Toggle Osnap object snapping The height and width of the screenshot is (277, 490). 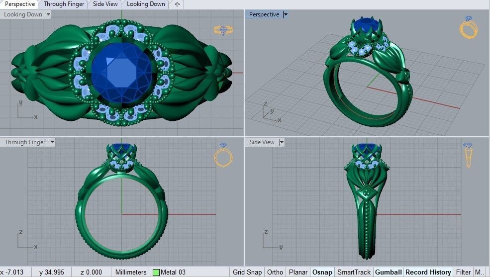pyautogui.click(x=322, y=273)
